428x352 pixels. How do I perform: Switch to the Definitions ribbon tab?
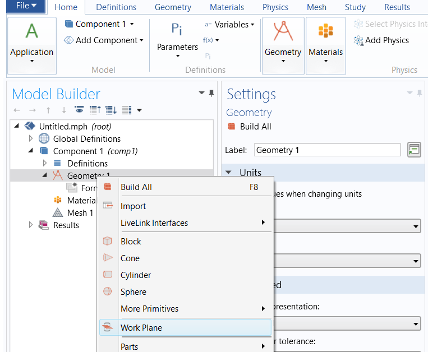click(116, 7)
